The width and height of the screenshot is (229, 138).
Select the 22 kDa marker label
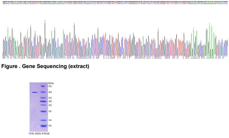tap(50, 105)
